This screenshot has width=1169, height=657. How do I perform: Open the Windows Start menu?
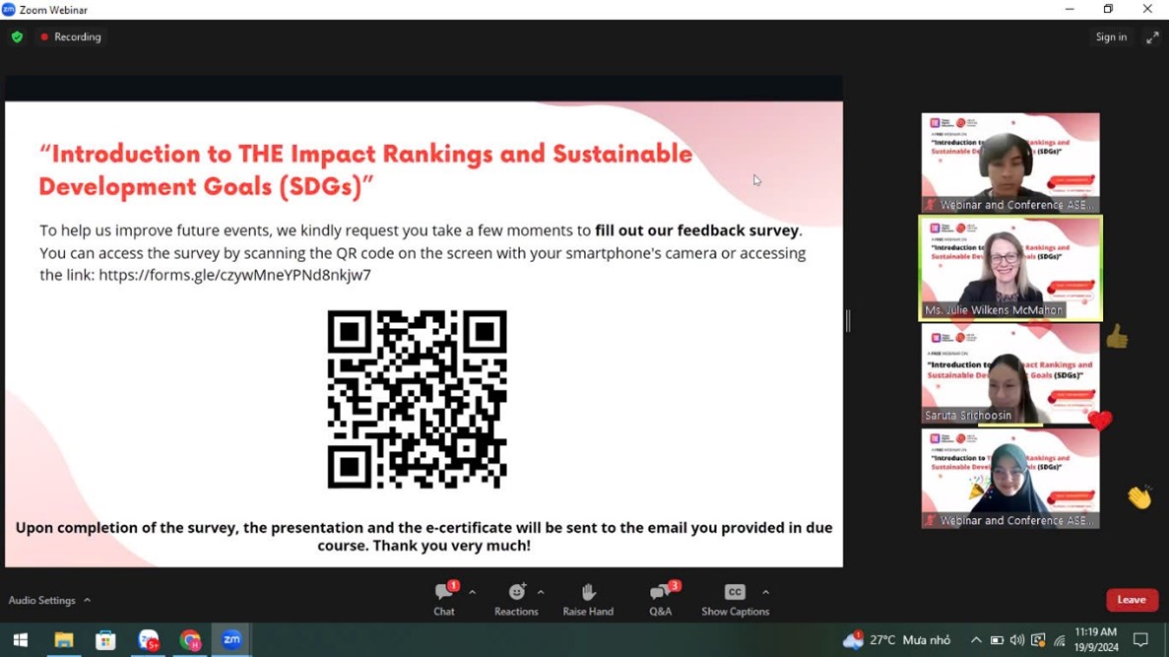point(21,640)
